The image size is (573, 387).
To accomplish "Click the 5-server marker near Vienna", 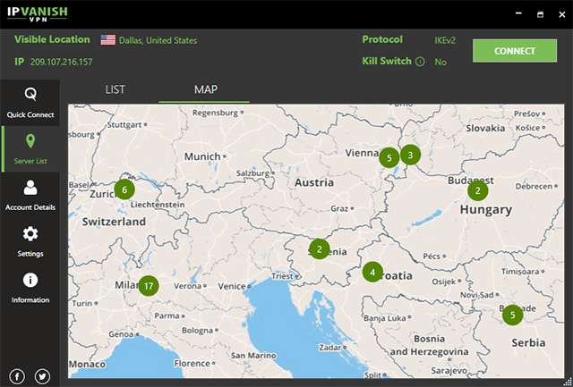I will [388, 157].
